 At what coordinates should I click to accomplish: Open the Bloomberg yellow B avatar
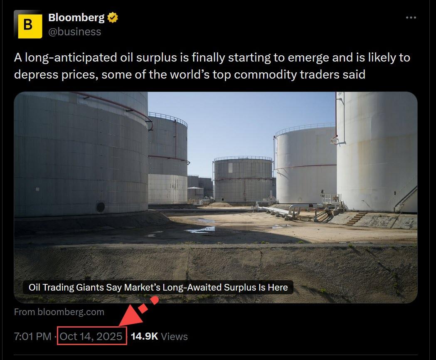pos(28,25)
